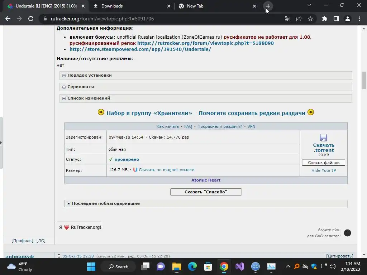Switch to the New Tab tab
This screenshot has width=367, height=275.
click(x=217, y=6)
